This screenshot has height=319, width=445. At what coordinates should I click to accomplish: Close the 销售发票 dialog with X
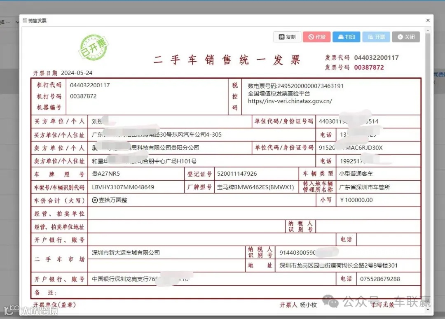[428, 21]
